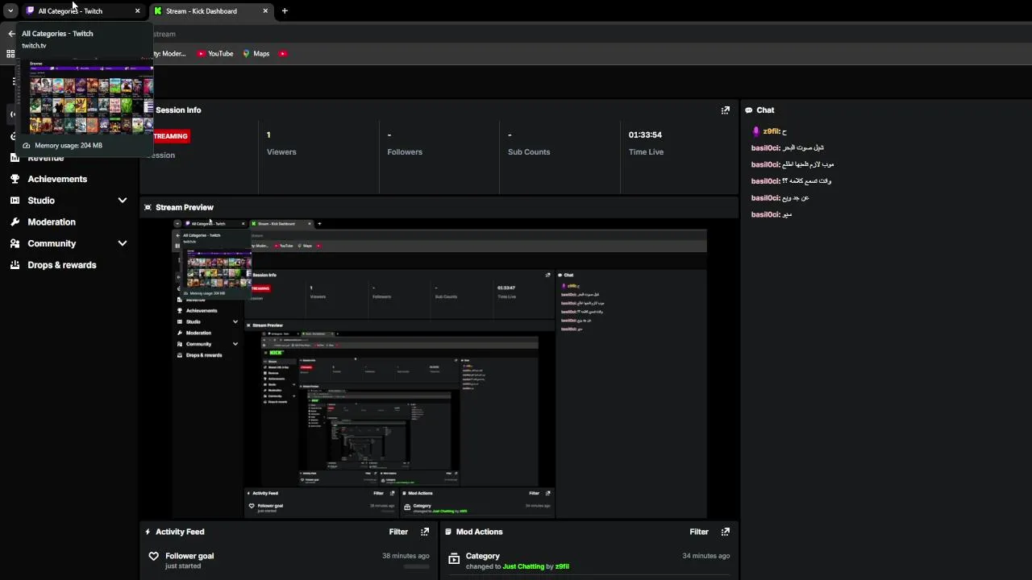
Task: Open the unlabeled YouTube icon bookmark
Action: [x=283, y=54]
